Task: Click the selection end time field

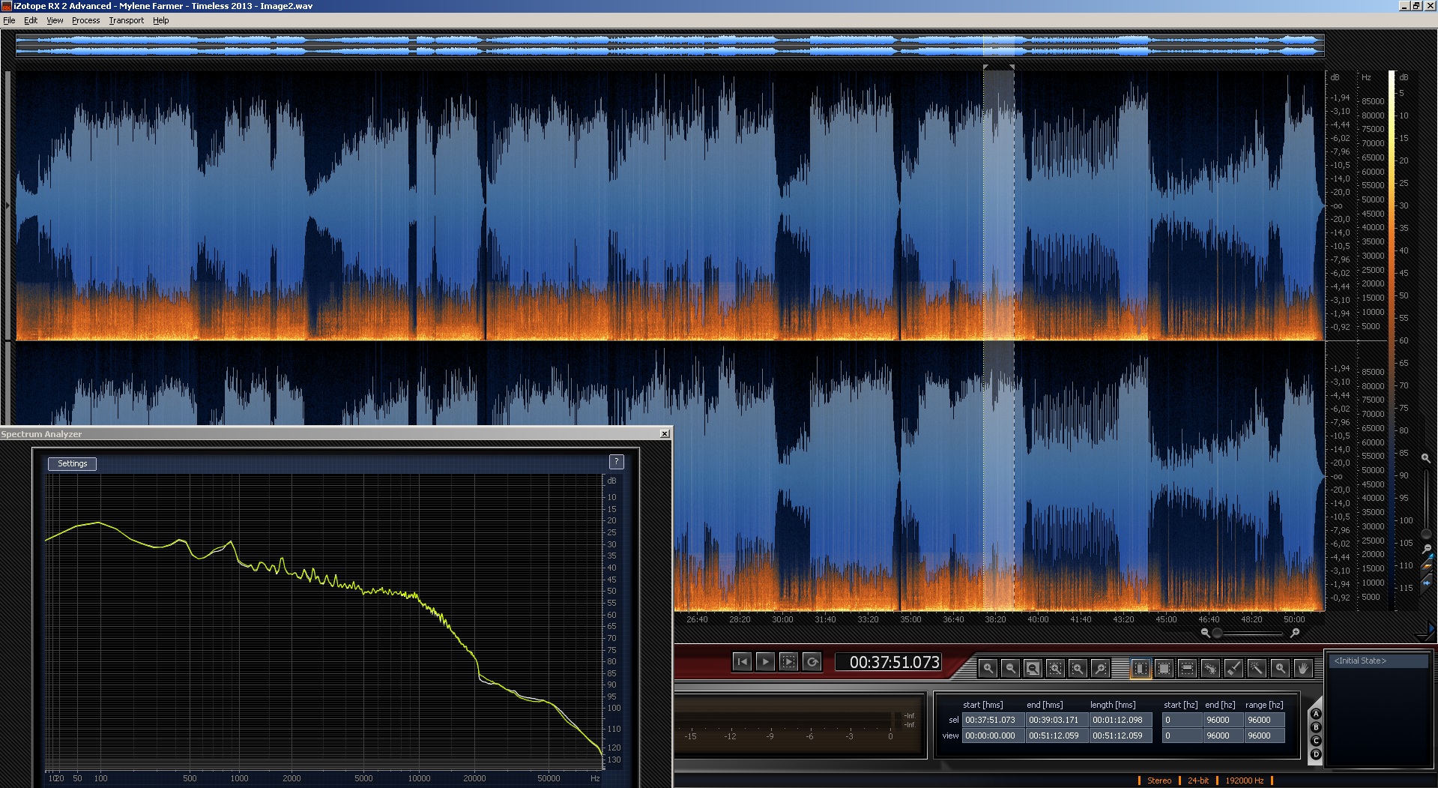Action: tap(1057, 720)
